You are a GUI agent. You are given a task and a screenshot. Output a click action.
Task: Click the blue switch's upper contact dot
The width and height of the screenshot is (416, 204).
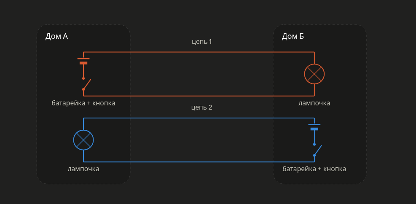point(314,144)
